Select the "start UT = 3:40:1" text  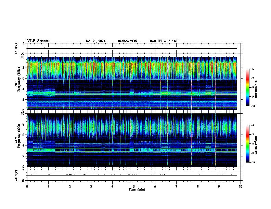(165, 41)
